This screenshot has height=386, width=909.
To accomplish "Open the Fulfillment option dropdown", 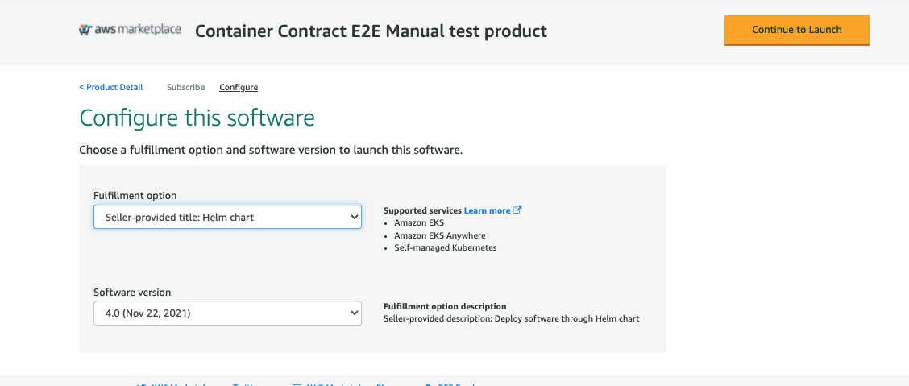I will 227,217.
